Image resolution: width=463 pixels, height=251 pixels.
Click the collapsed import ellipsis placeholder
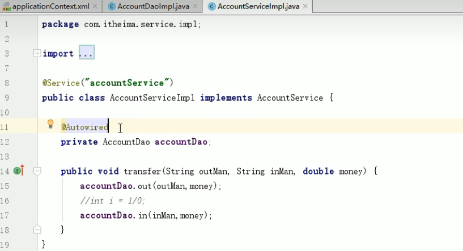pyautogui.click(x=87, y=52)
